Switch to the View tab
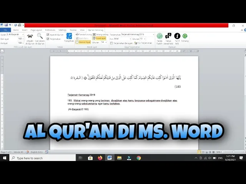Screen dimensions: 246x184 click(82, 30)
